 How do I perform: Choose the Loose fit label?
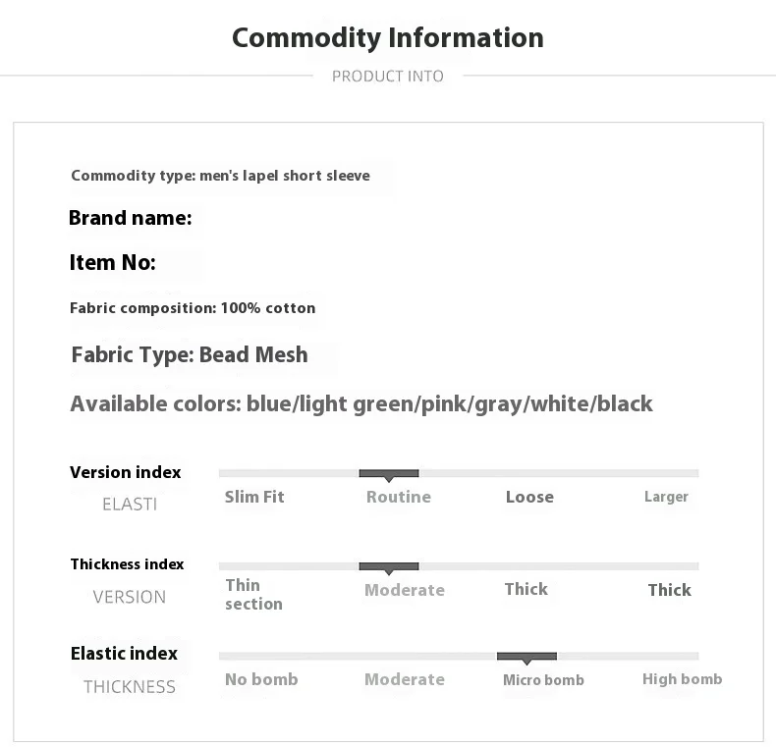[x=529, y=497]
